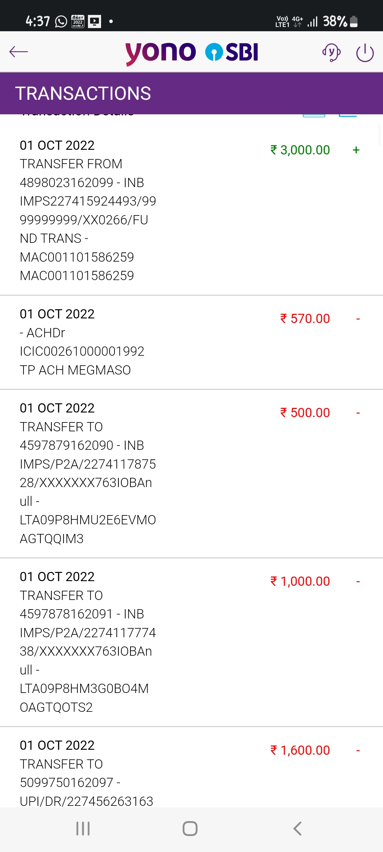Tap the 2022 calendar notification icon
The width and height of the screenshot is (383, 852).
[x=78, y=22]
